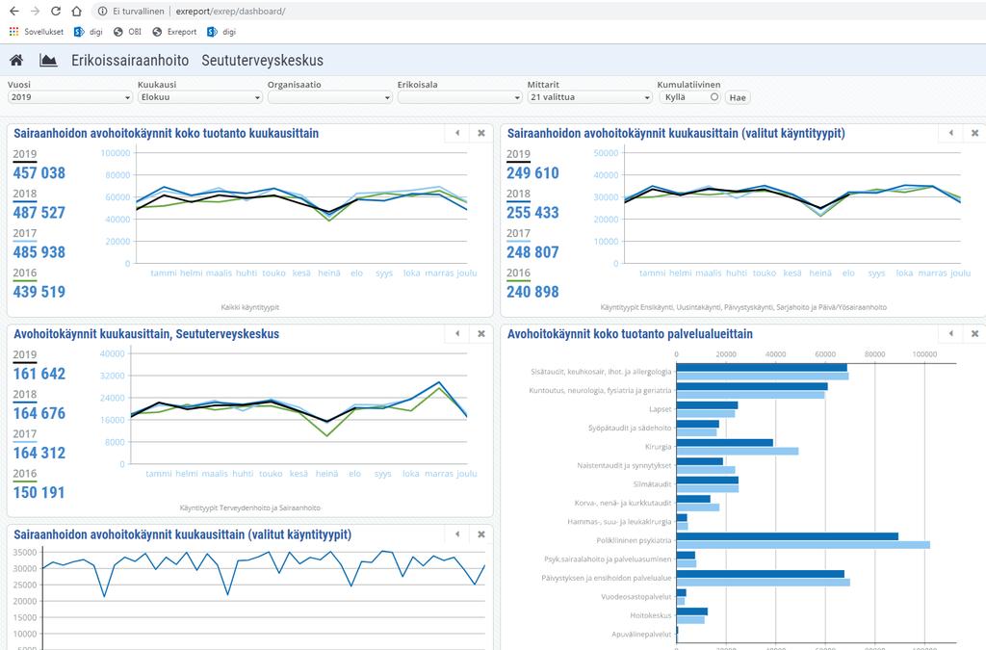Toggle the Kumulatiivinen Kyllä switch
This screenshot has height=650, width=986.
(x=689, y=97)
